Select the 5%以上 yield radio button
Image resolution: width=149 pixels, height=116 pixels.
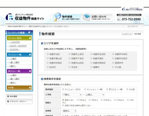[x=78, y=100]
